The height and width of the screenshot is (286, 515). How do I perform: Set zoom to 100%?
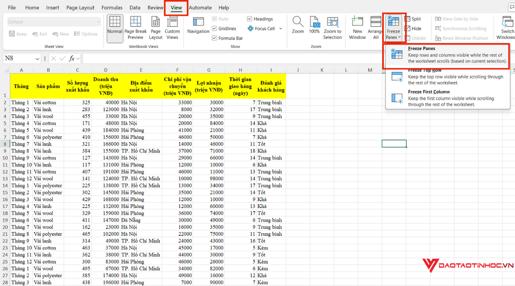(314, 25)
